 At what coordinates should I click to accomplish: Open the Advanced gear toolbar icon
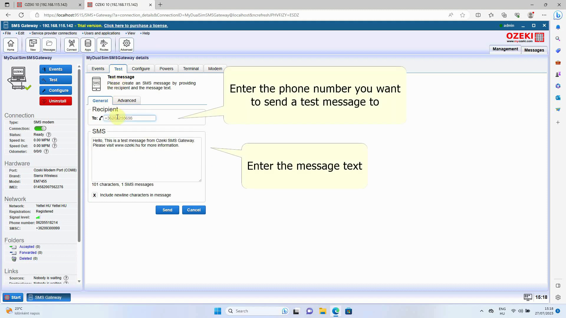point(126,45)
